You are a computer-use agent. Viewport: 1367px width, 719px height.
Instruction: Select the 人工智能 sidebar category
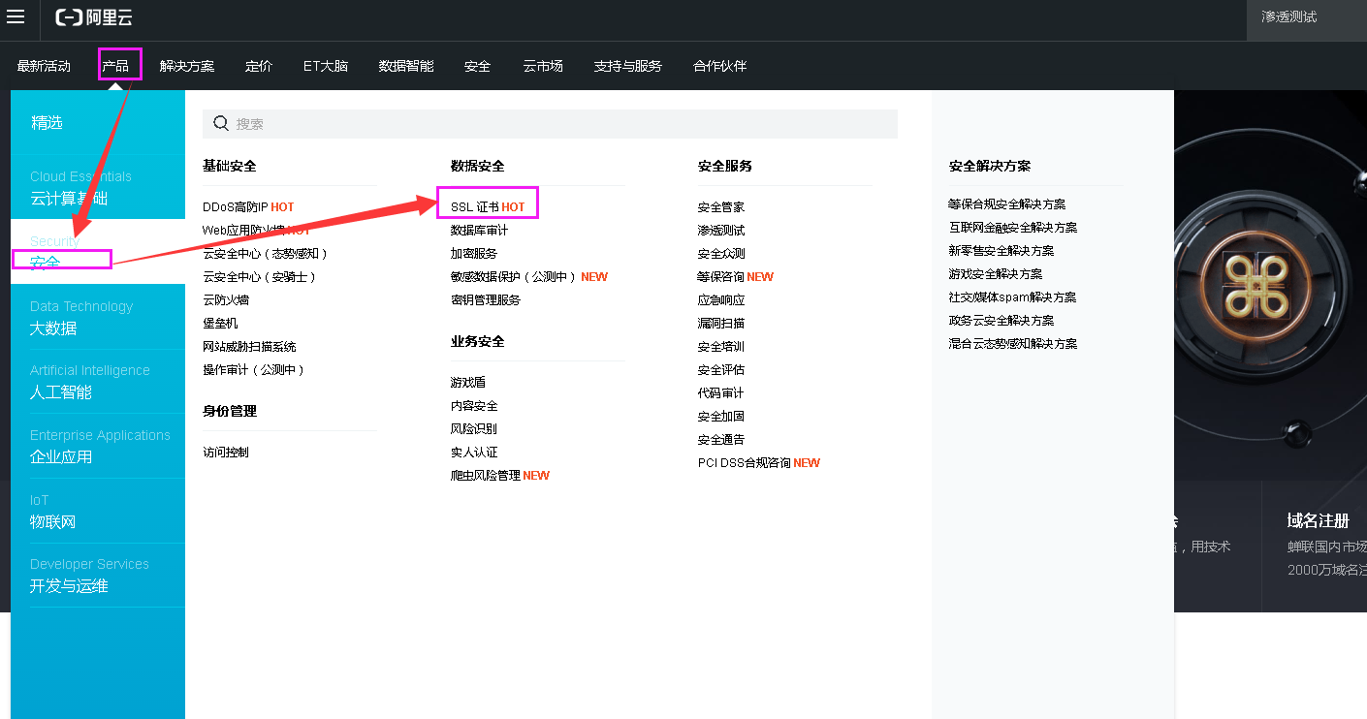[x=98, y=382]
